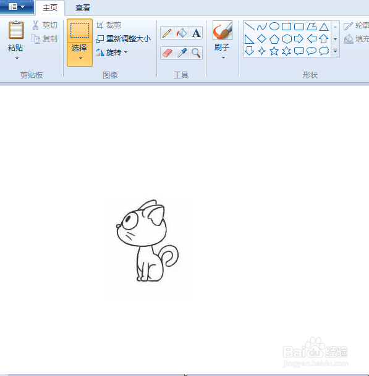Viewport: 369px width, 376px height.
Task: Select the Cloud callout shape
Action: pyautogui.click(x=324, y=51)
